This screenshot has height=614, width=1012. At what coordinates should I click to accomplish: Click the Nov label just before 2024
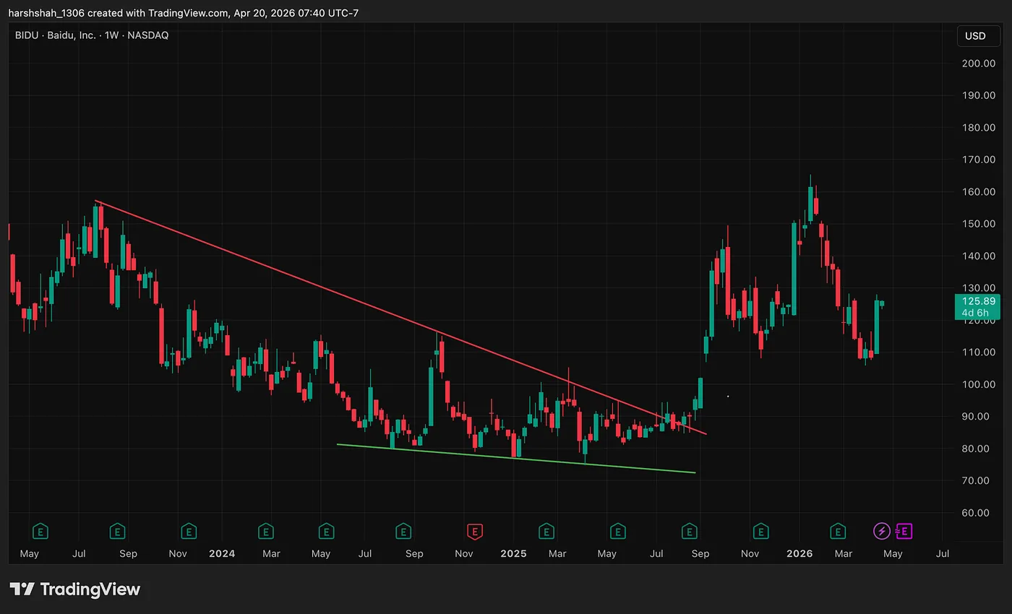(x=178, y=554)
